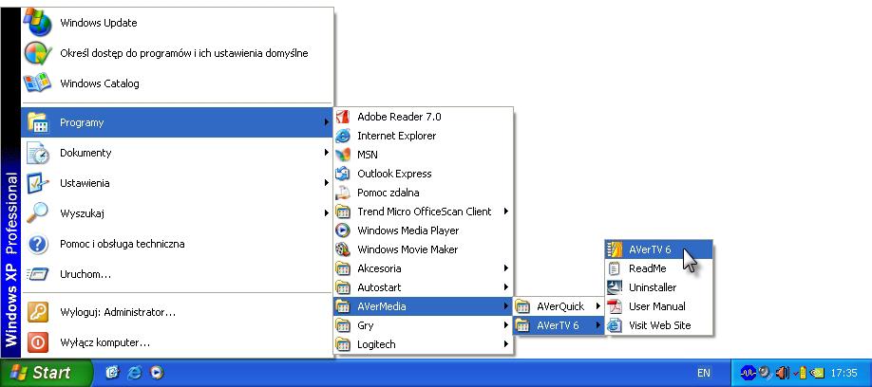
Task: Click the Windows Media Player icon in menu
Action: [343, 230]
